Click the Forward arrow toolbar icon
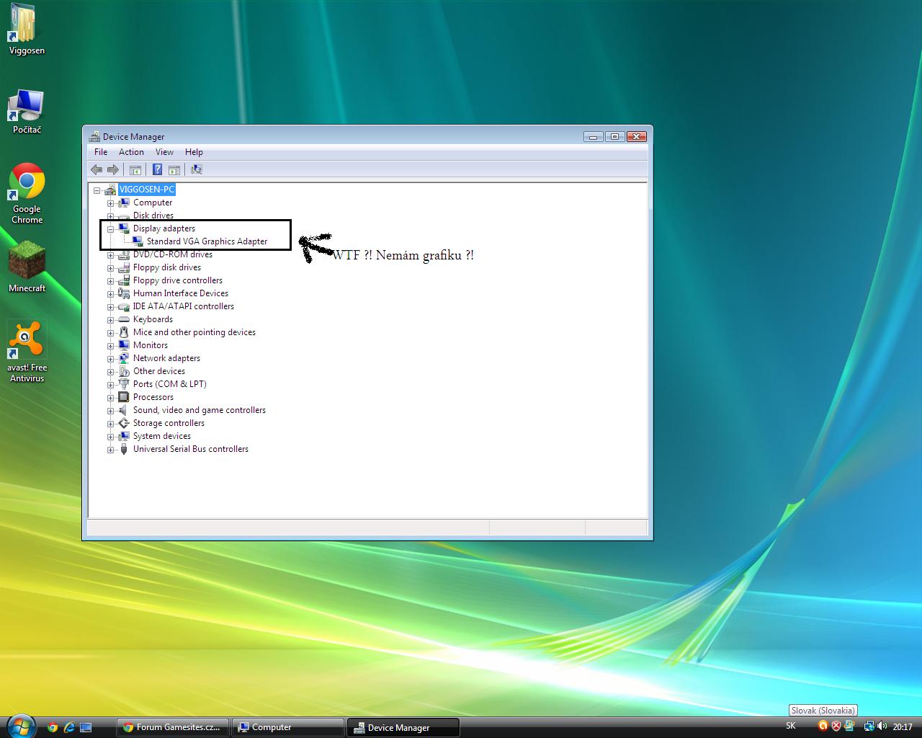The image size is (922, 738). 113,169
